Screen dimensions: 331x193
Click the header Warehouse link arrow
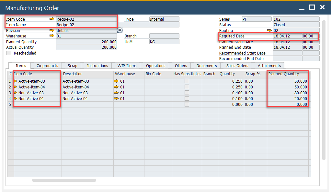(x=52, y=36)
